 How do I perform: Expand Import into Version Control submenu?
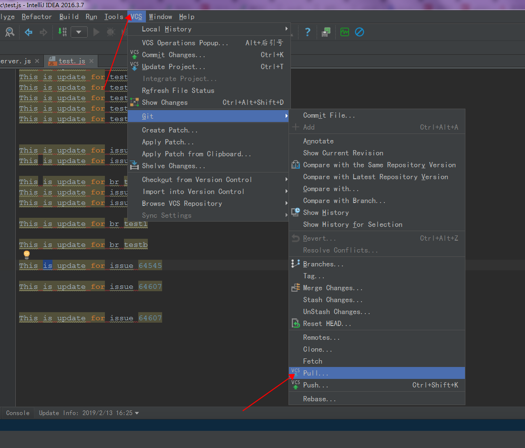click(x=208, y=192)
